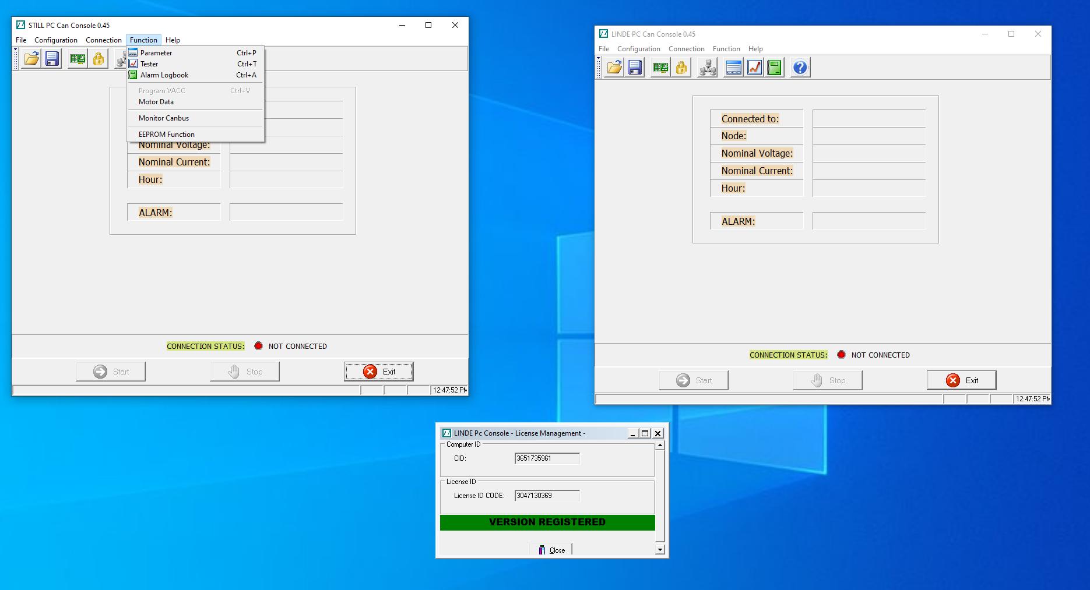Click the License ID CODE field
The width and height of the screenshot is (1090, 590).
pyautogui.click(x=547, y=496)
